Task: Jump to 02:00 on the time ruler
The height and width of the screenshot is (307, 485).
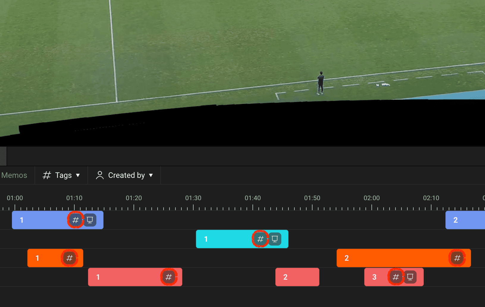Action: (372, 198)
